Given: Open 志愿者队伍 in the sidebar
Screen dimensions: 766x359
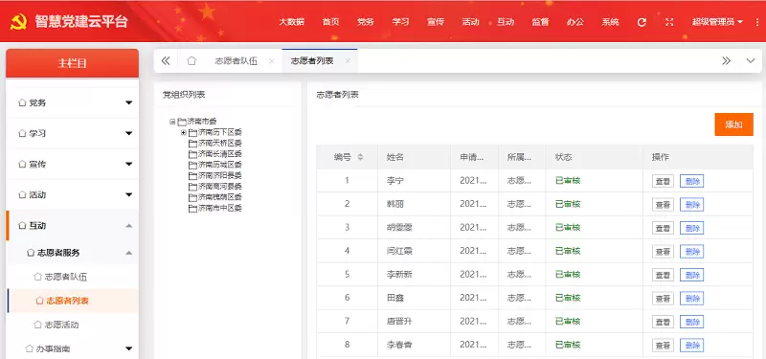Looking at the screenshot, I should (x=66, y=277).
